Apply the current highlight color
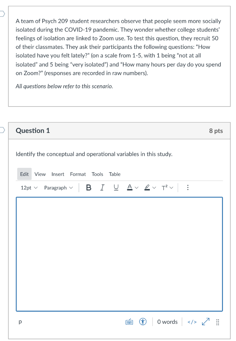236x341 pixels. click(146, 187)
